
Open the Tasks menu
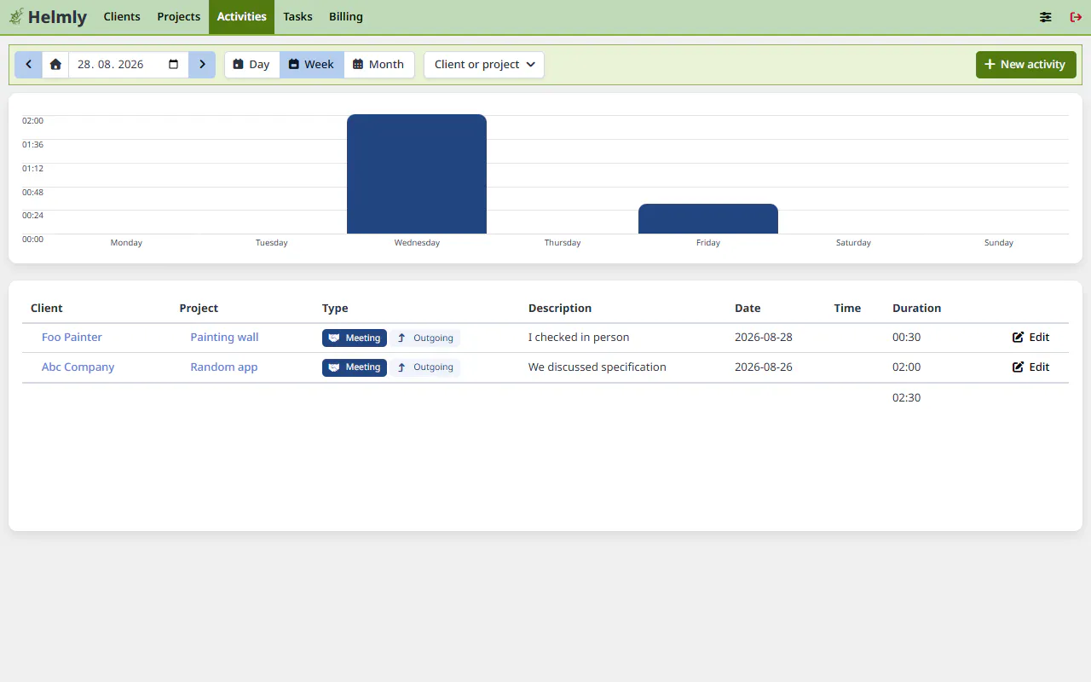coord(297,17)
